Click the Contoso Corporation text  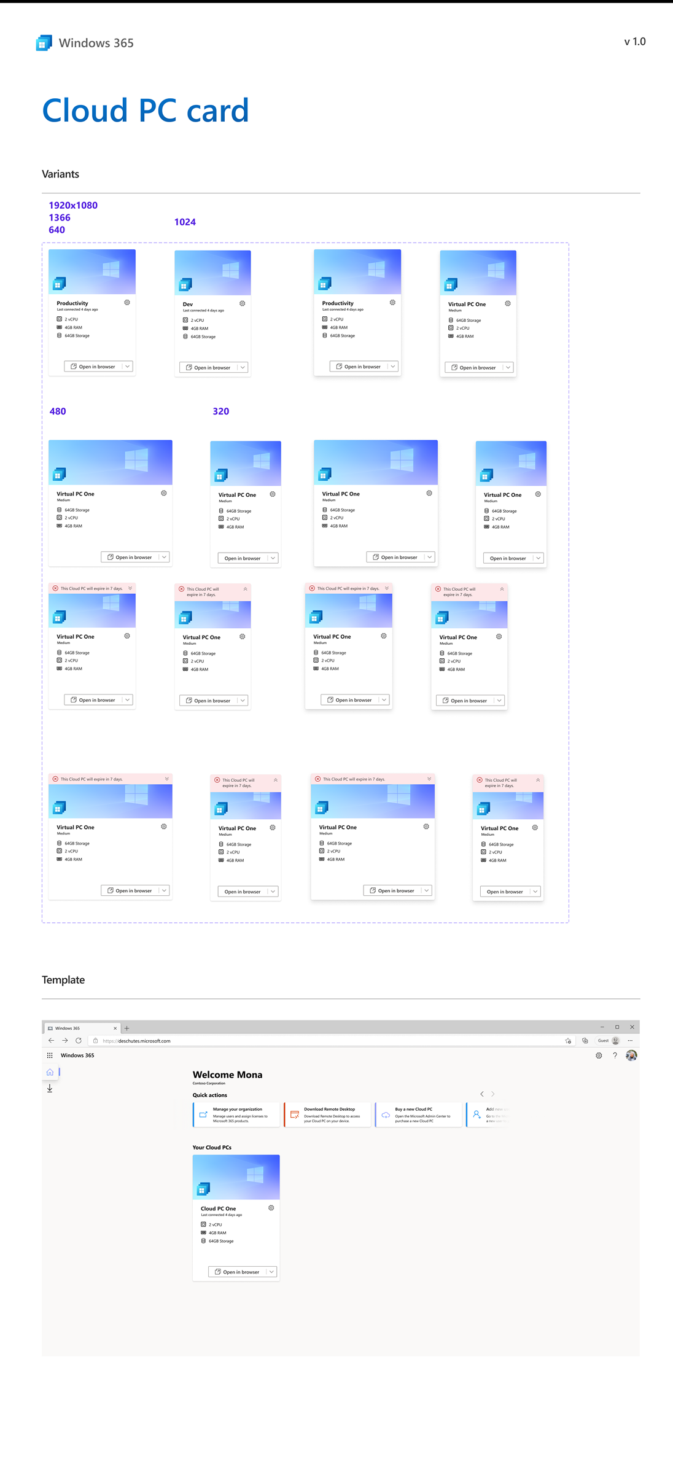pos(209,1083)
